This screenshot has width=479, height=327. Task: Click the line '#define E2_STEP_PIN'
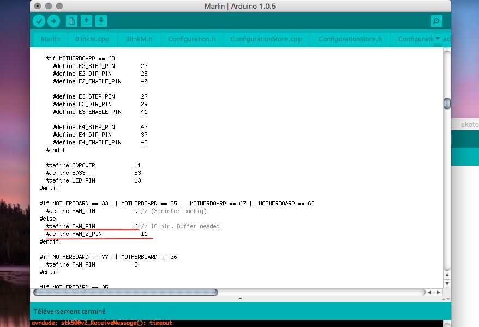[97, 66]
